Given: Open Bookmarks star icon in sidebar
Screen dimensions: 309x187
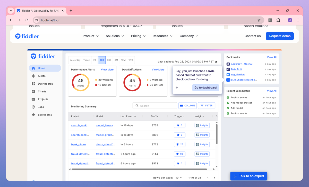Looking at the screenshot, I should [33, 115].
